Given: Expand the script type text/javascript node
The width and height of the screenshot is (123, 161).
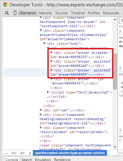Looking at the screenshot, I should click(x=48, y=92).
